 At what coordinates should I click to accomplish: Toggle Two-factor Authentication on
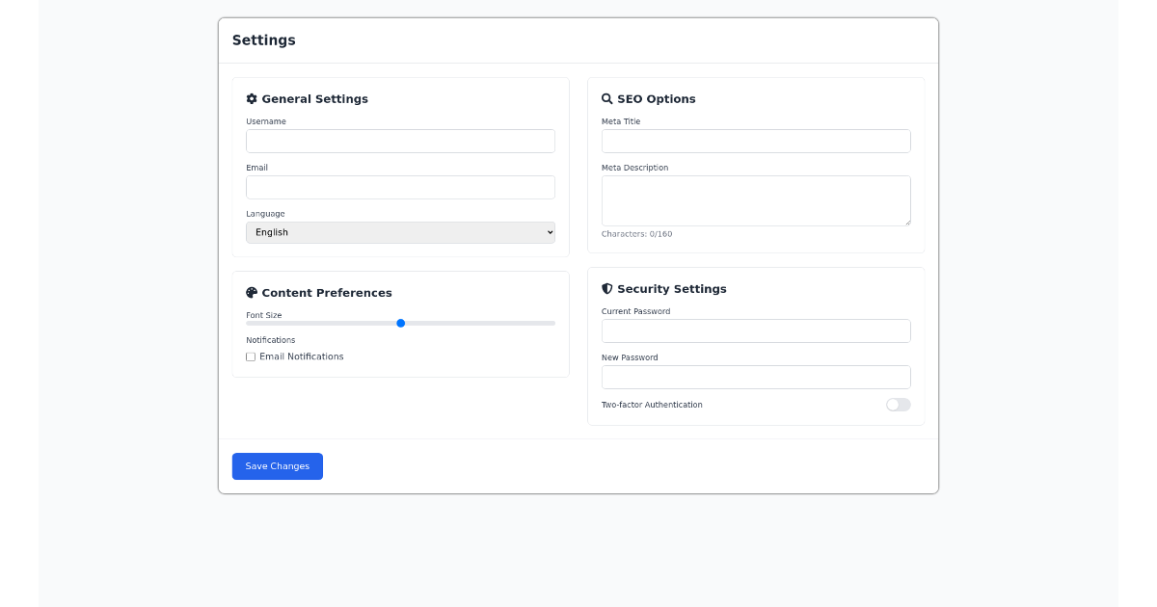click(x=898, y=405)
